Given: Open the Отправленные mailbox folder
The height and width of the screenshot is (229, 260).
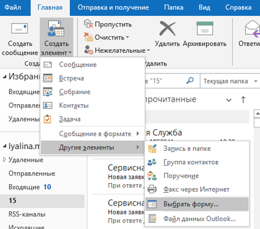Looking at the screenshot, I should click(32, 173).
